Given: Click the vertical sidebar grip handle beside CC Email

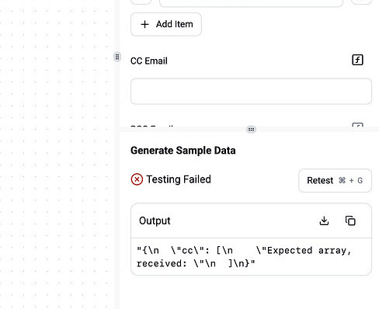Looking at the screenshot, I should click(x=117, y=57).
